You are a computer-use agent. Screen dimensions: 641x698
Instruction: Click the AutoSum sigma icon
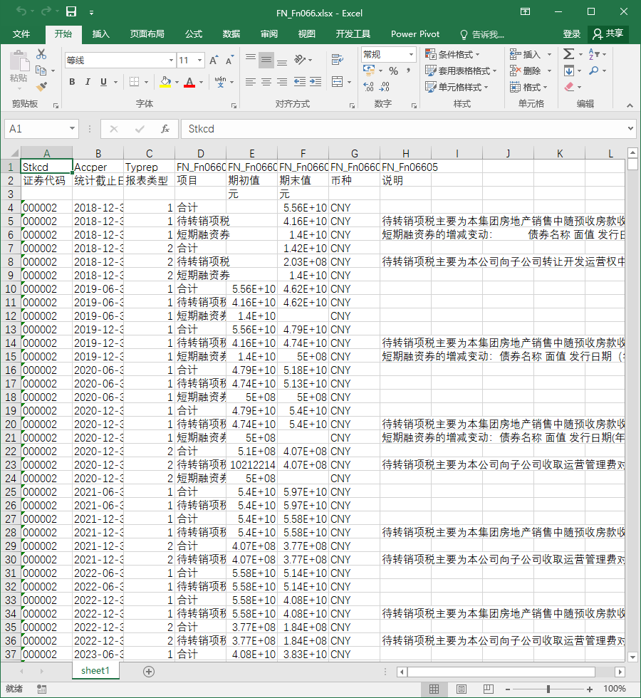click(x=568, y=54)
